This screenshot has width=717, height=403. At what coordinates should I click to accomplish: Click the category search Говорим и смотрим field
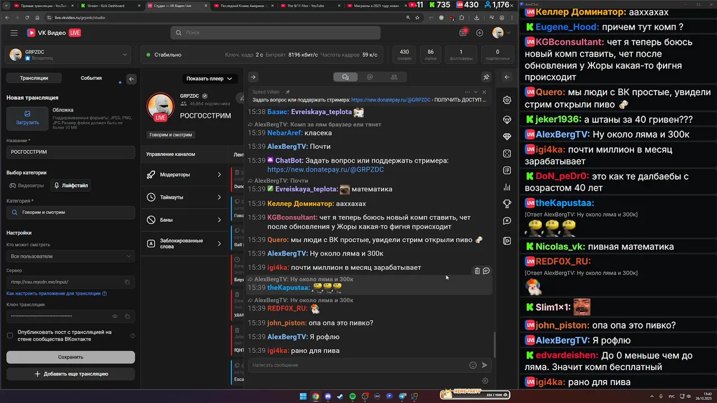pyautogui.click(x=71, y=213)
